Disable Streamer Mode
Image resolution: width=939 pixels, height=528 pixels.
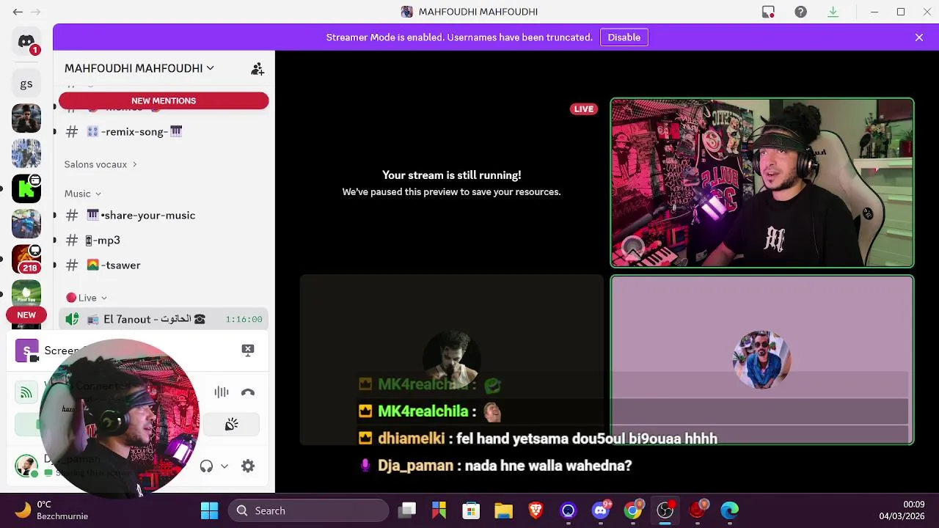(624, 37)
